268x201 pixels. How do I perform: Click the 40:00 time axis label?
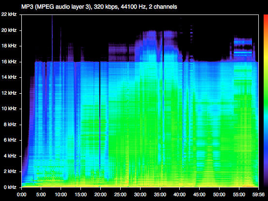pyautogui.click(x=179, y=195)
